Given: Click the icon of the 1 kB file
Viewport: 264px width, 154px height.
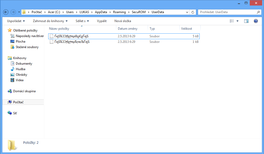Looking at the screenshot, I should pyautogui.click(x=51, y=42).
